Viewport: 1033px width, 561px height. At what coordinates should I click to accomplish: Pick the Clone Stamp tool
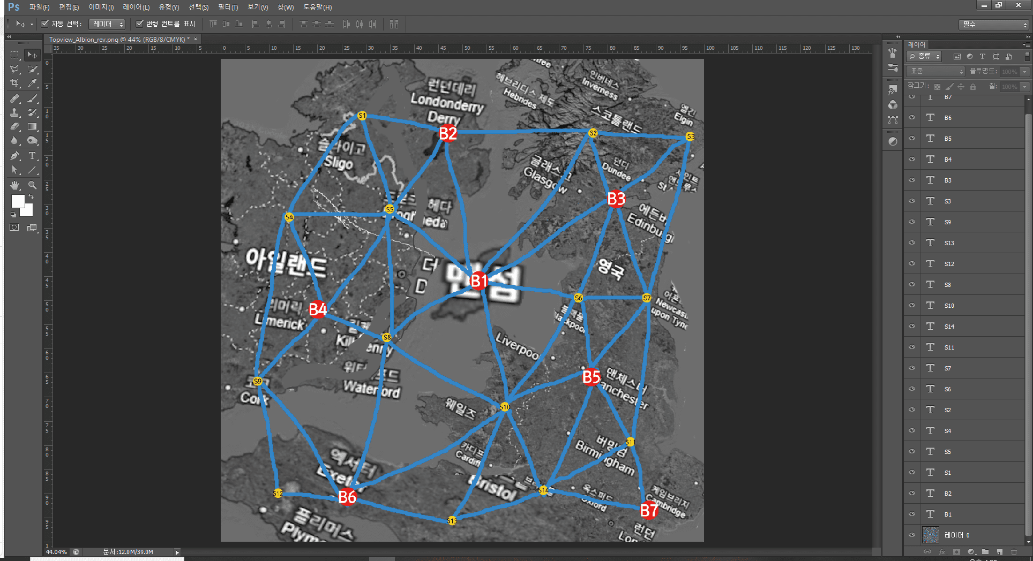point(14,112)
